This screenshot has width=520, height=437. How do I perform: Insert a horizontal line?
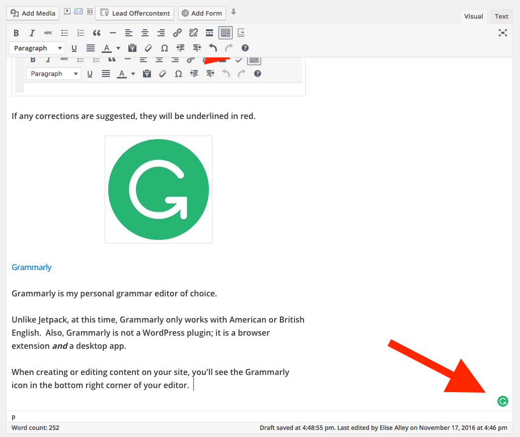tap(112, 33)
